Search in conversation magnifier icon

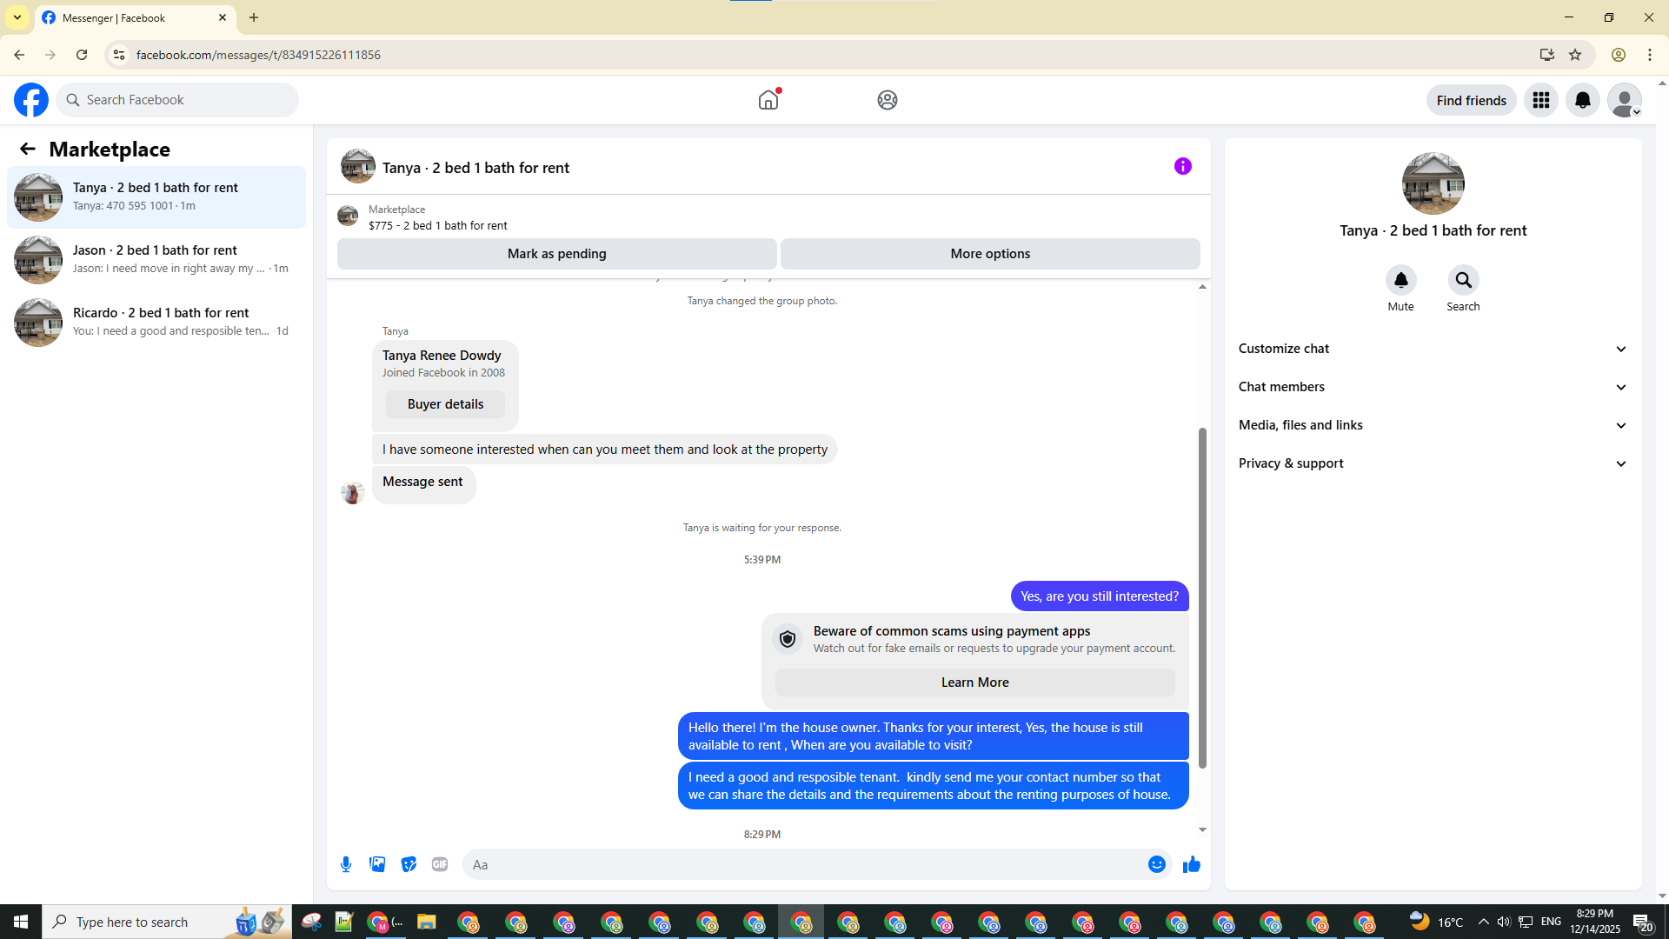(x=1463, y=280)
